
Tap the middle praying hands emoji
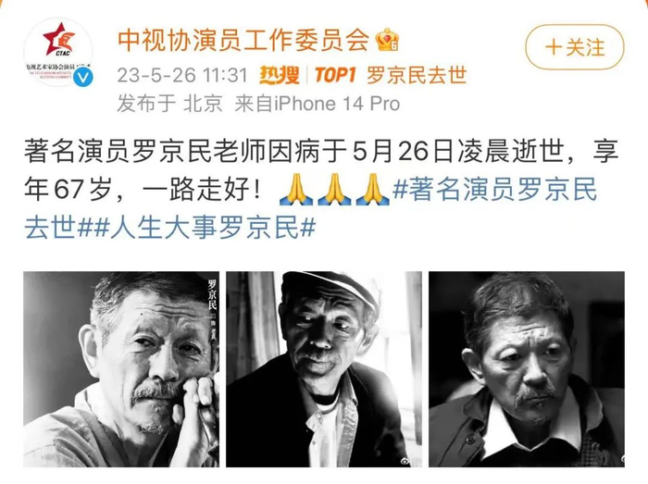tap(334, 190)
